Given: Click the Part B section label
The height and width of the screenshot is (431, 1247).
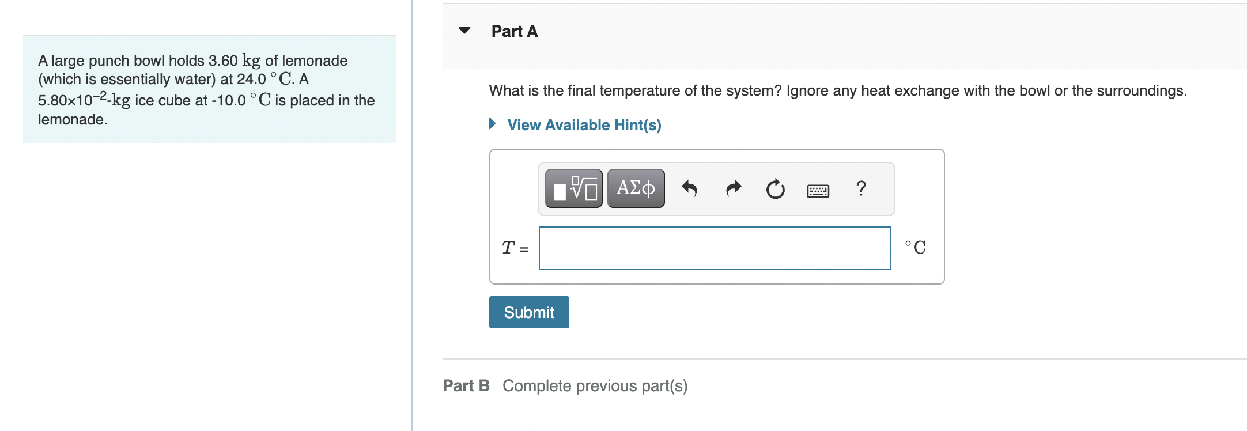Looking at the screenshot, I should pyautogui.click(x=466, y=385).
